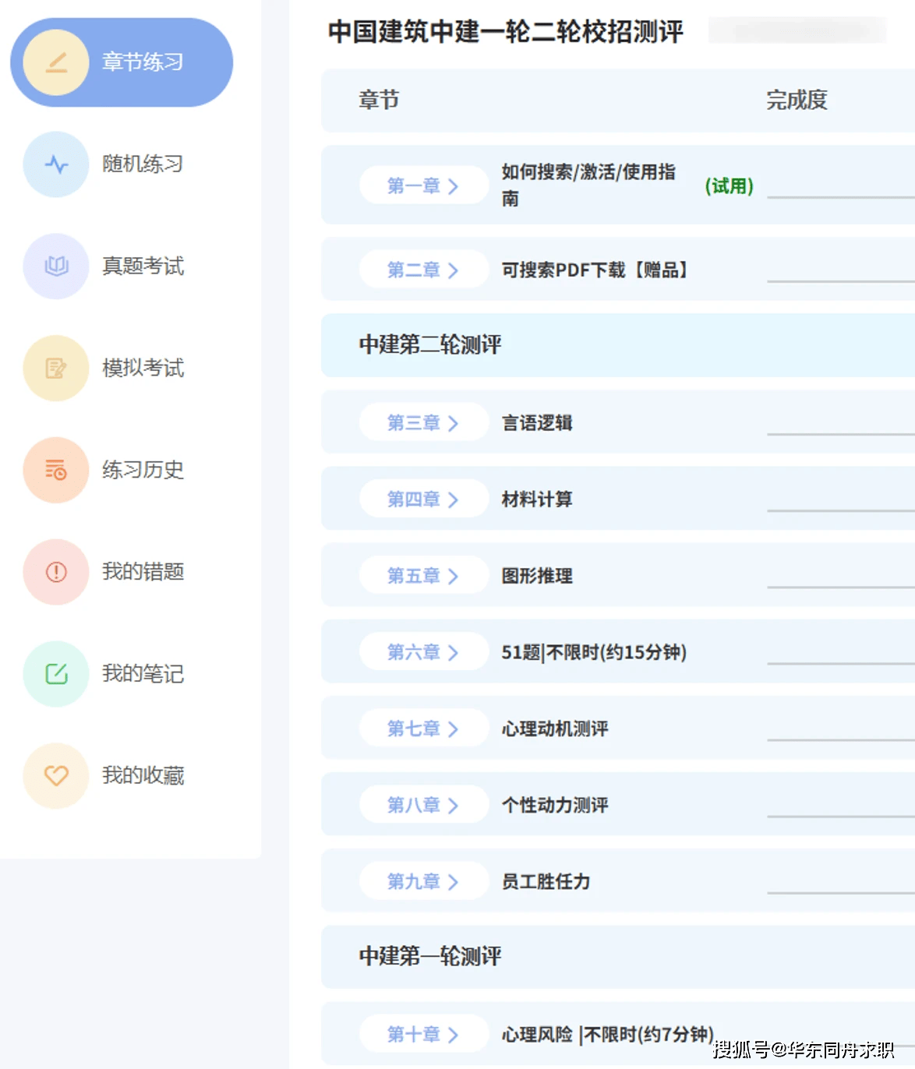Viewport: 915px width, 1069px height.
Task: Open 材料计算 chapter title
Action: pos(537,499)
